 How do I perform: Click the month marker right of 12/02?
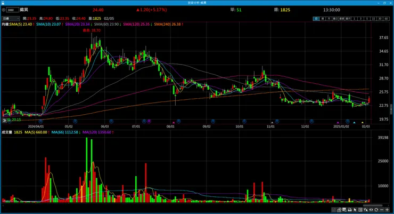click(x=311, y=121)
